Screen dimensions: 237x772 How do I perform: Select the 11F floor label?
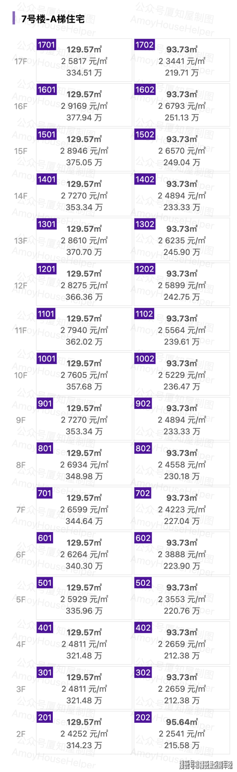tap(21, 330)
